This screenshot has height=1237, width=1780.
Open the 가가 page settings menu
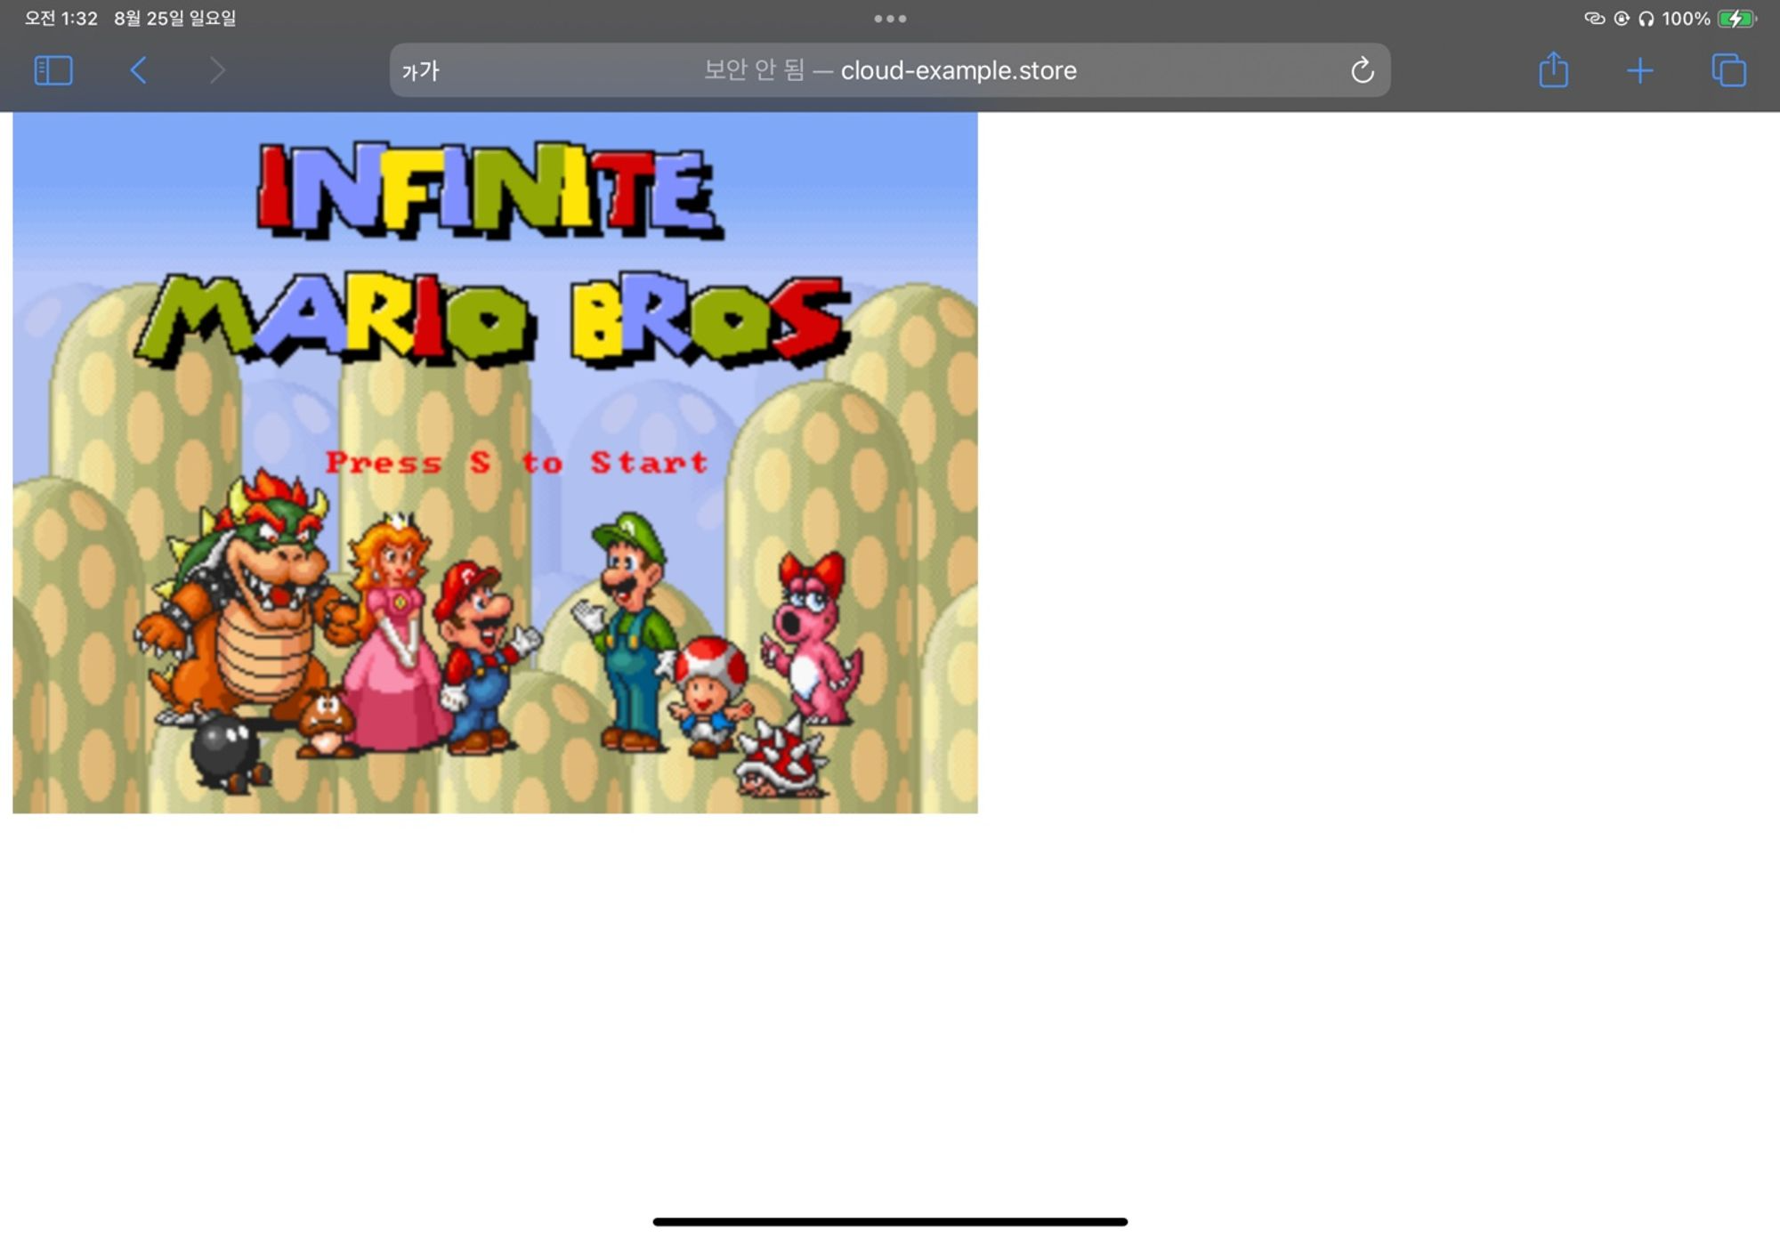point(420,71)
